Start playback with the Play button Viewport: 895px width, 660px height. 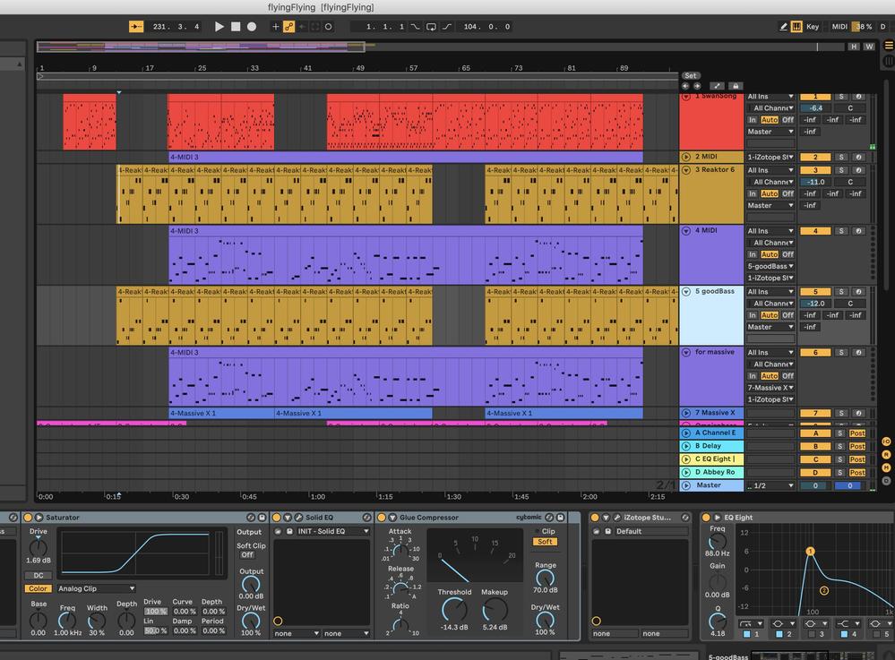219,26
